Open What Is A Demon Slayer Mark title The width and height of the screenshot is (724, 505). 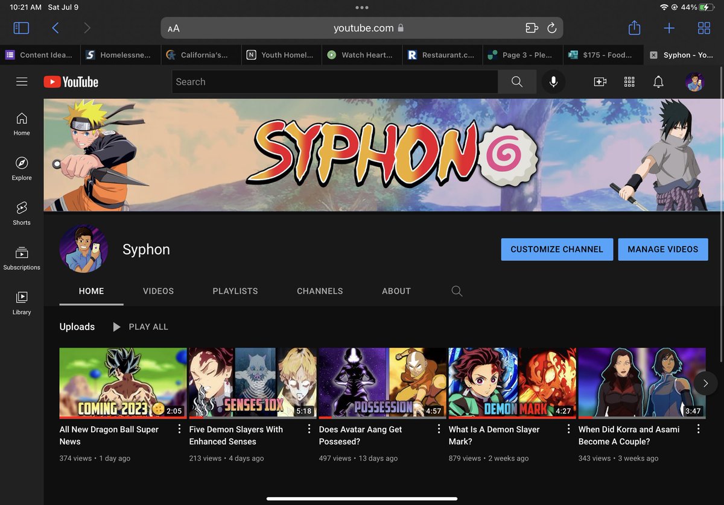(x=494, y=435)
